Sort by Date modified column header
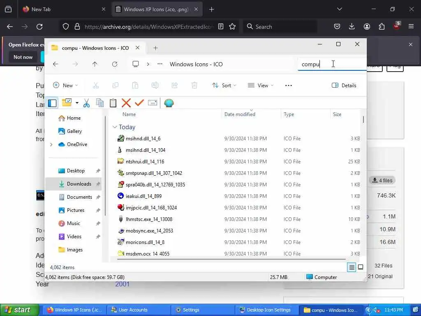This screenshot has width=421, height=316. click(240, 114)
